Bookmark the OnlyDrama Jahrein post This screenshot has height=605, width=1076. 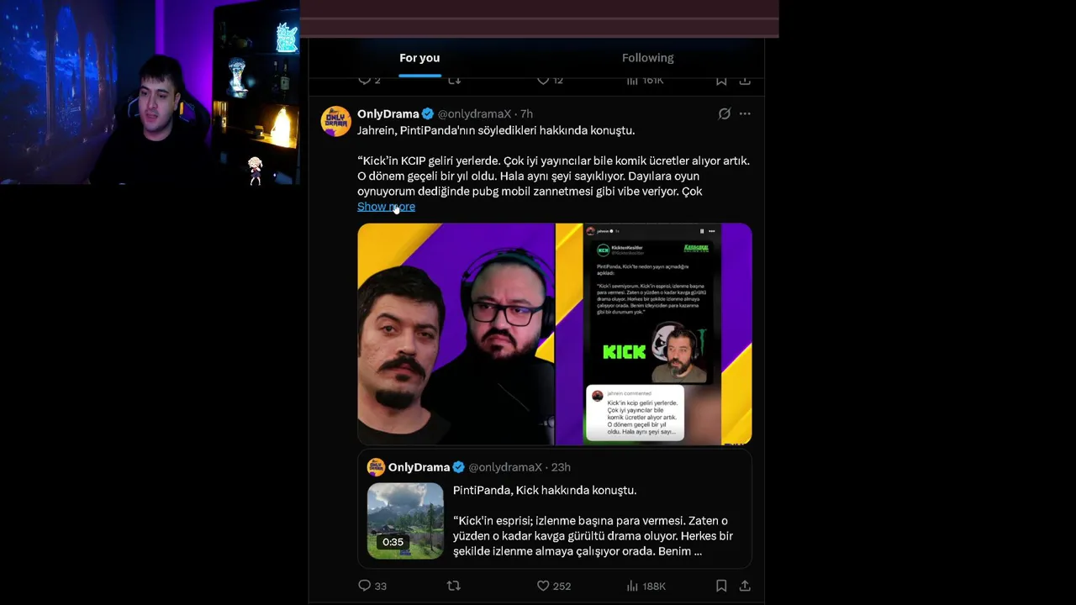click(721, 586)
